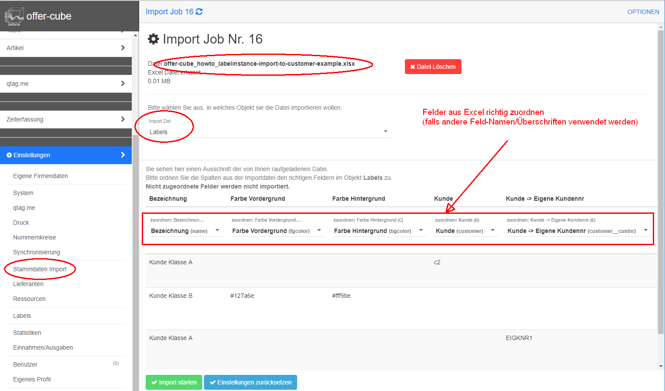Image resolution: width=665 pixels, height=391 pixels.
Task: Open the Lieferanten entry
Action: pyautogui.click(x=28, y=284)
